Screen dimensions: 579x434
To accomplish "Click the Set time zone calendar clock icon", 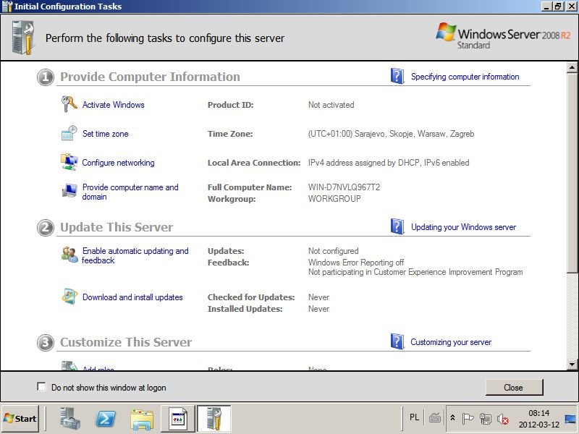I will pyautogui.click(x=69, y=133).
